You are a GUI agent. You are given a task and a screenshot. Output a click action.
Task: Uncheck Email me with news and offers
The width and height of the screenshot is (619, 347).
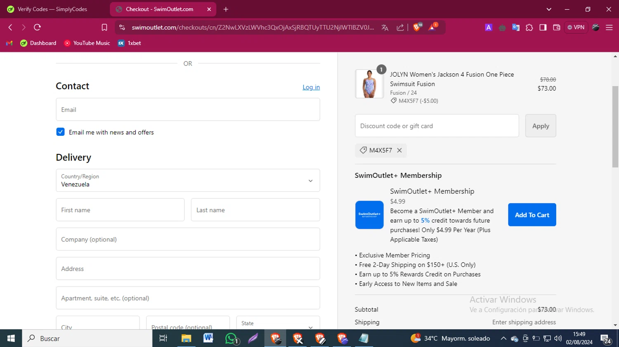[x=60, y=132]
